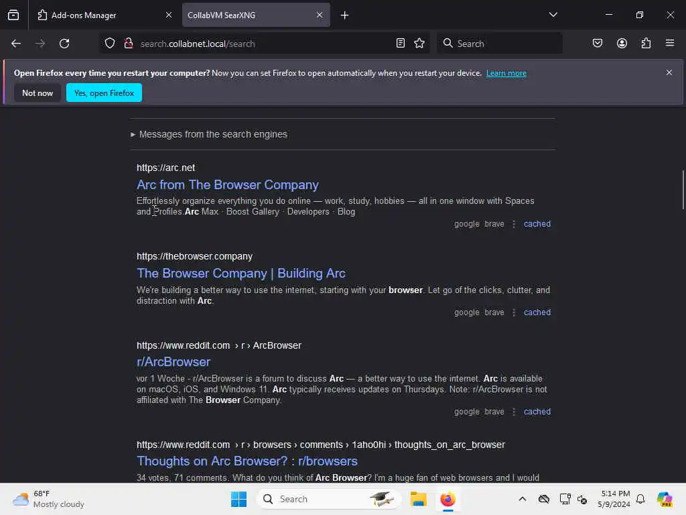Open a new tab with plus button
The width and height of the screenshot is (686, 515).
point(345,15)
